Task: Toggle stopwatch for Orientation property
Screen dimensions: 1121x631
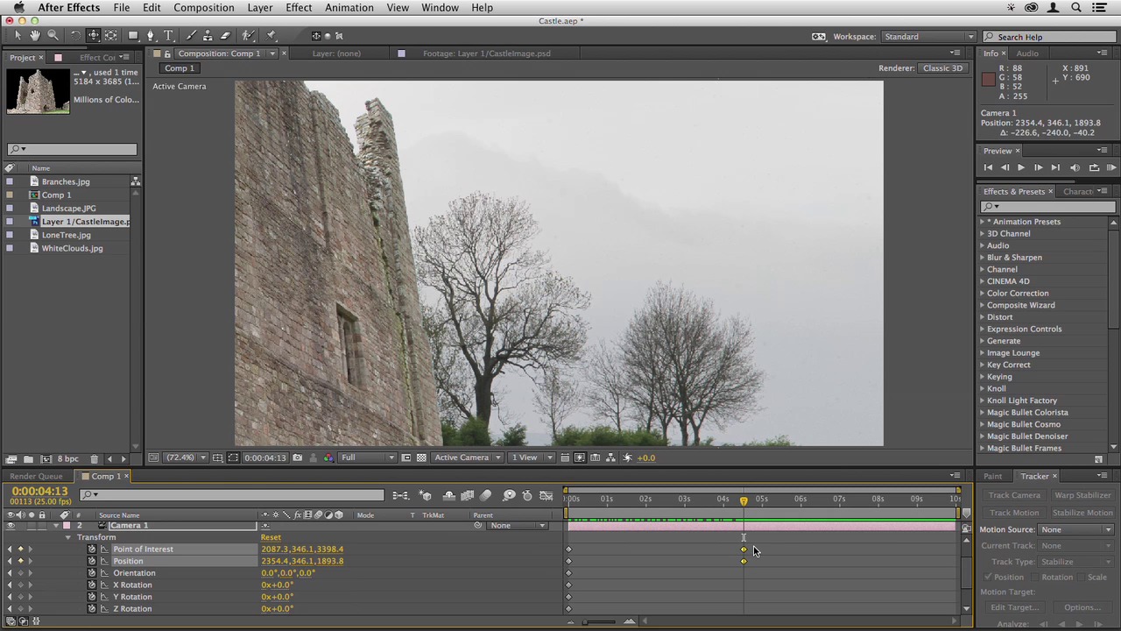Action: coord(92,573)
